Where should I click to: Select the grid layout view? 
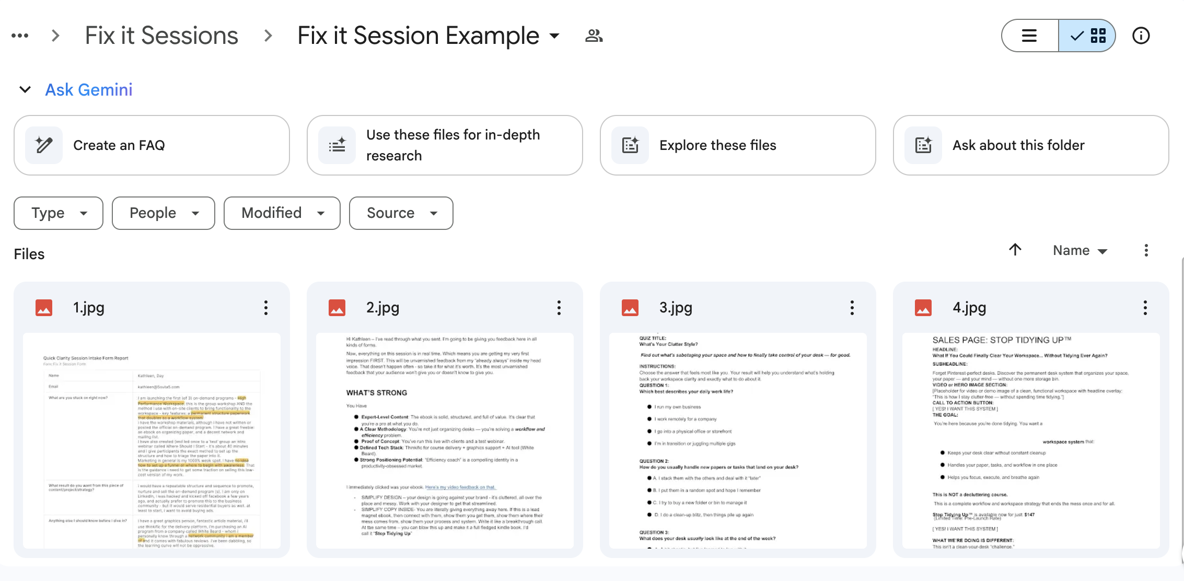1087,36
